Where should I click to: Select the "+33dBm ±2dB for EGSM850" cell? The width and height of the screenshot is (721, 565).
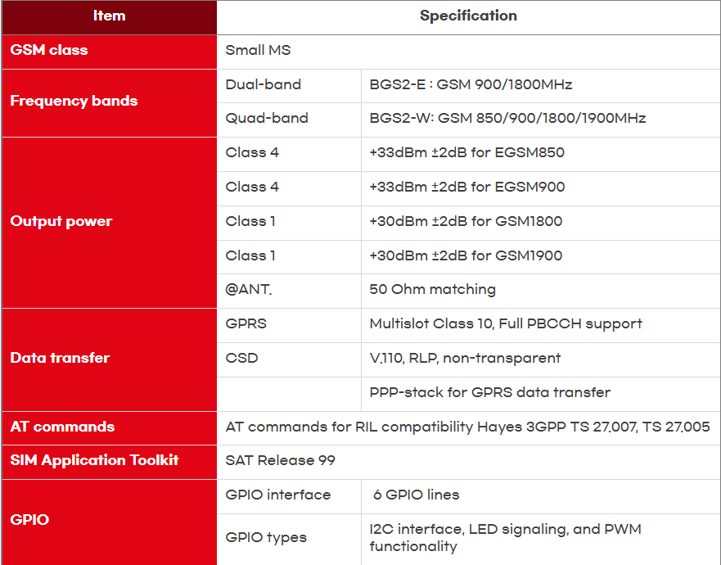pyautogui.click(x=466, y=153)
